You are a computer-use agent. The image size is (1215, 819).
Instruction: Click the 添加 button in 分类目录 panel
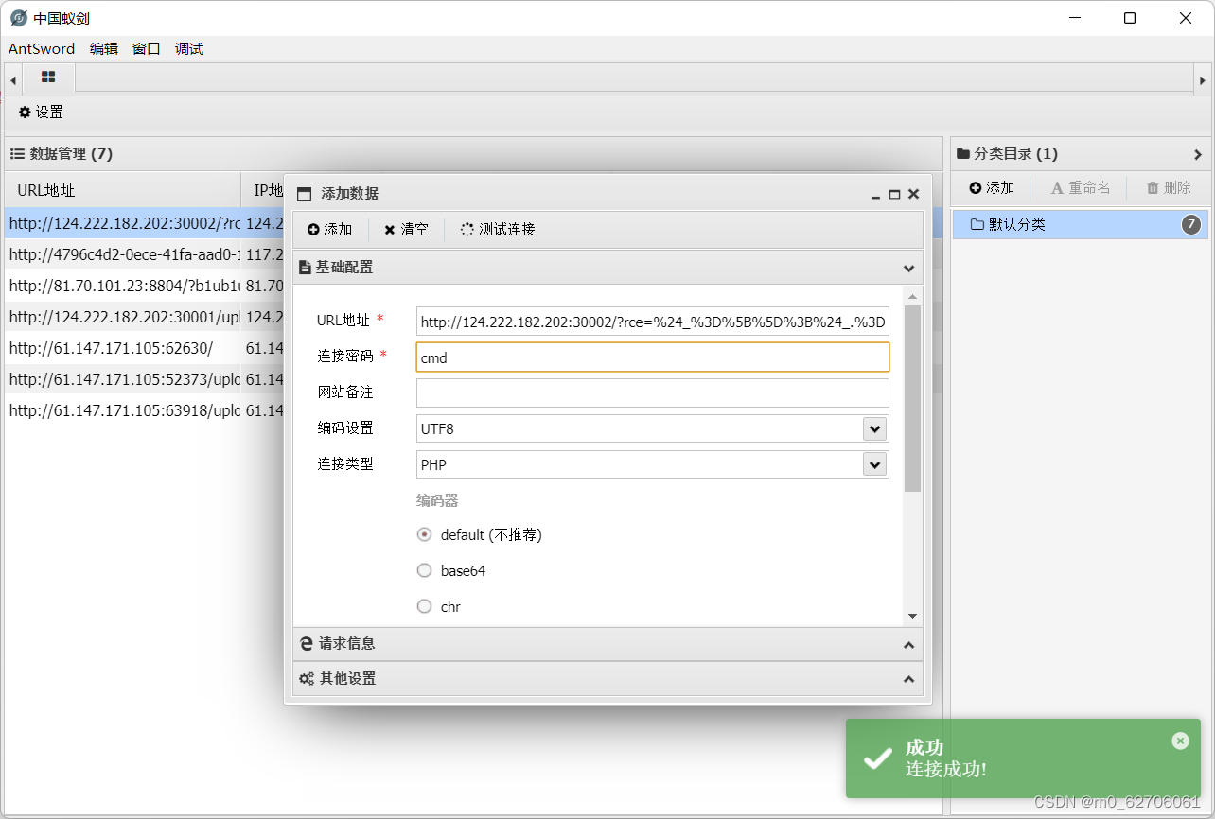pos(992,188)
